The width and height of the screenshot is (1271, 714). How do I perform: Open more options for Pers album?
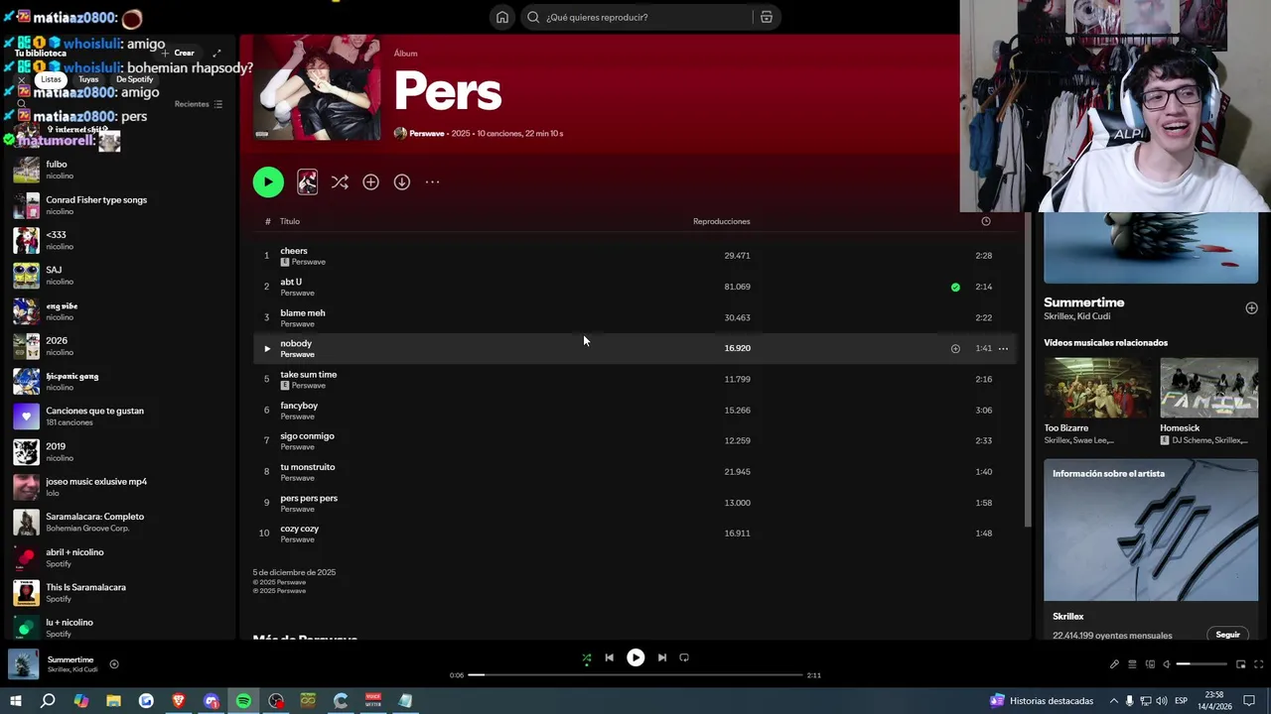pos(432,182)
